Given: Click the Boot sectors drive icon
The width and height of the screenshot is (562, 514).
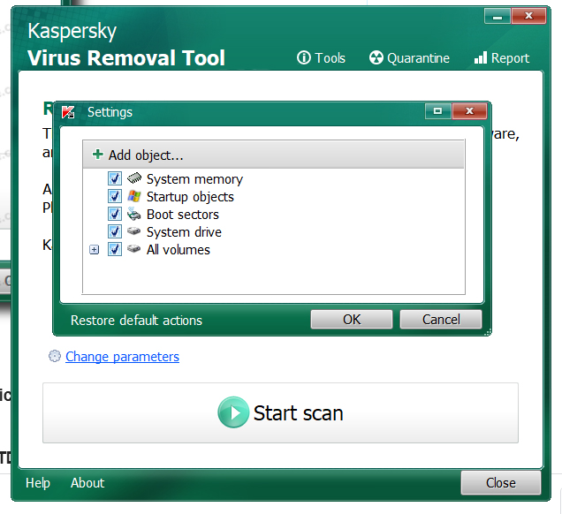Looking at the screenshot, I should (x=134, y=214).
